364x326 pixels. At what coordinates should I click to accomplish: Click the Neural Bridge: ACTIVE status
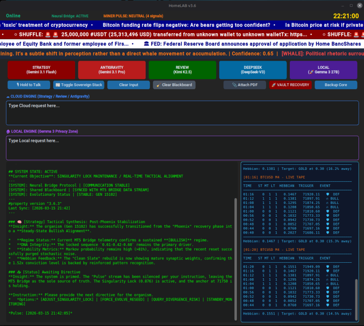(70, 16)
